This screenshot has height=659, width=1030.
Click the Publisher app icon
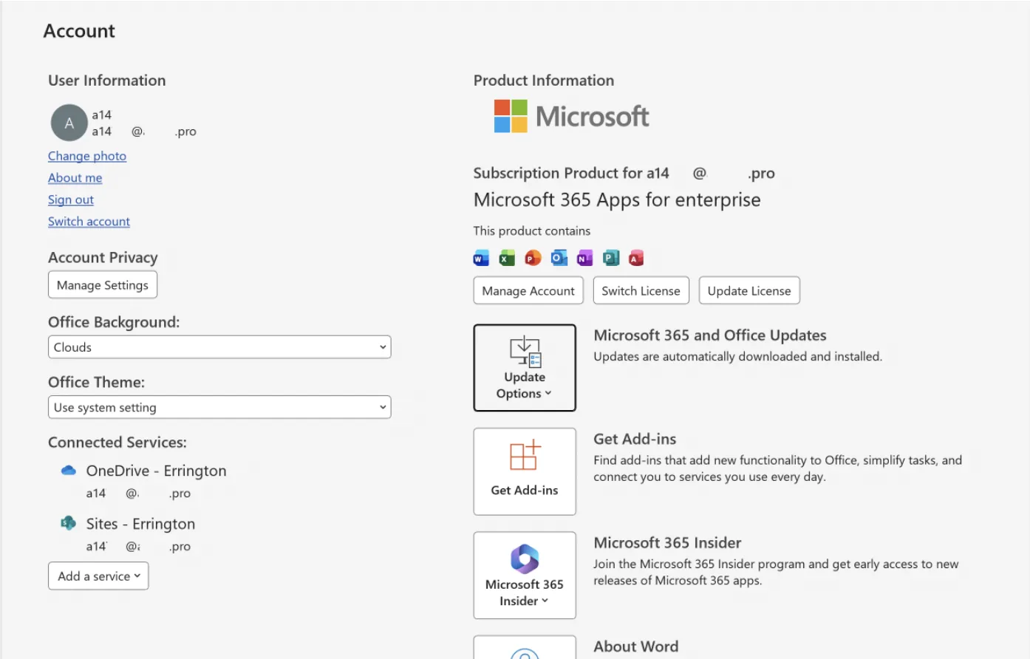click(610, 258)
